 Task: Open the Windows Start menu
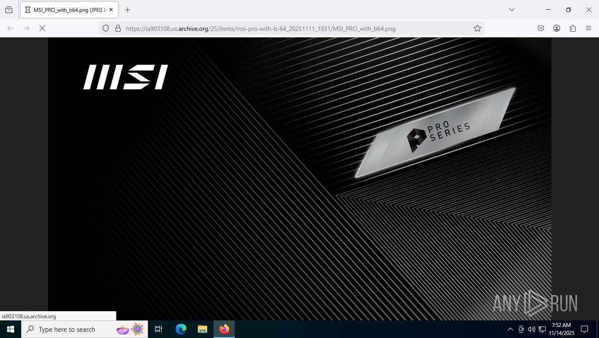[x=11, y=329]
